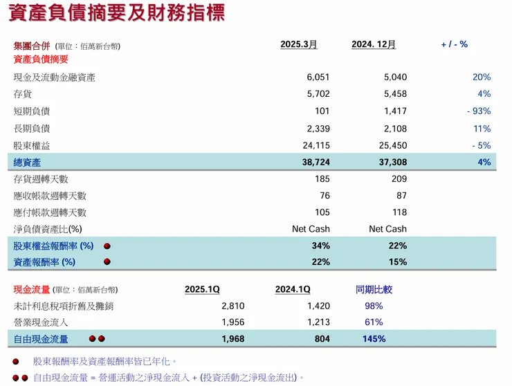Click Net Cash under 2025.3月
Viewport: 512px width, 386px height.
coord(311,229)
